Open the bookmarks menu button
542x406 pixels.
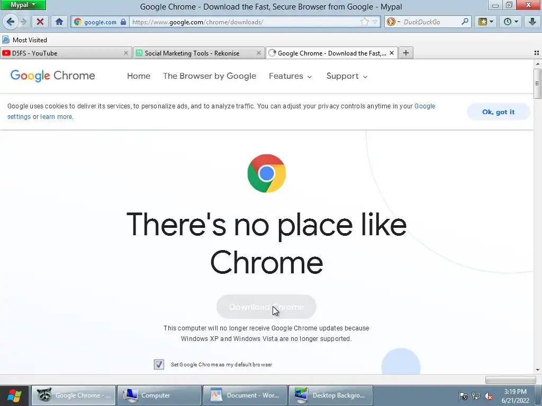click(x=486, y=22)
